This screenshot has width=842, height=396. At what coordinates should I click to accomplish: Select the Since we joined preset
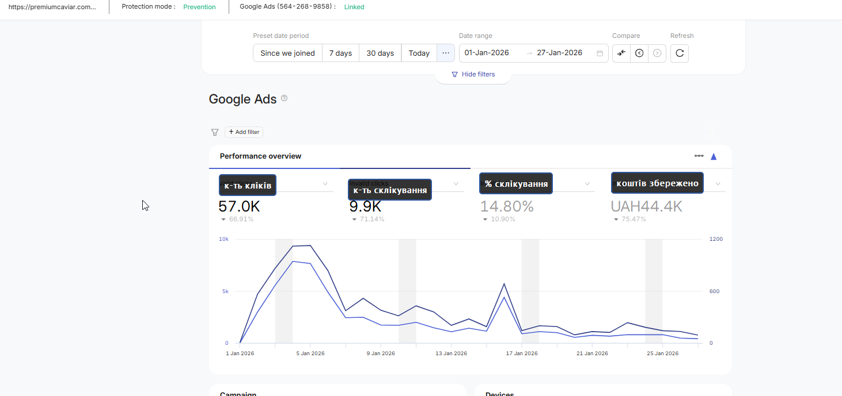coord(287,53)
